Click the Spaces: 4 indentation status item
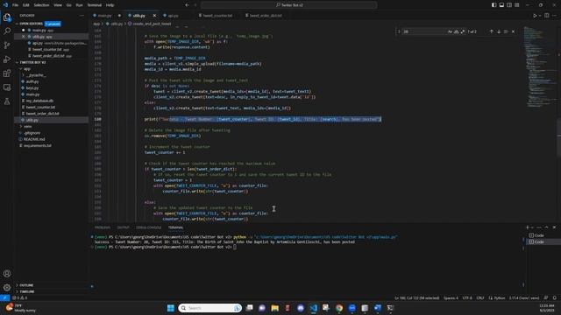This screenshot has height=315, width=561. 451,297
